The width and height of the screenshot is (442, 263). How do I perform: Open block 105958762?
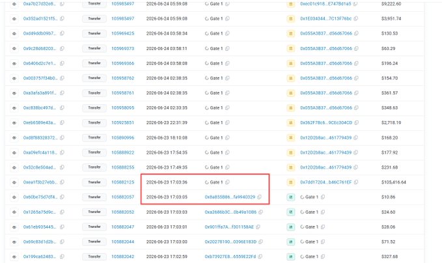[x=122, y=78]
